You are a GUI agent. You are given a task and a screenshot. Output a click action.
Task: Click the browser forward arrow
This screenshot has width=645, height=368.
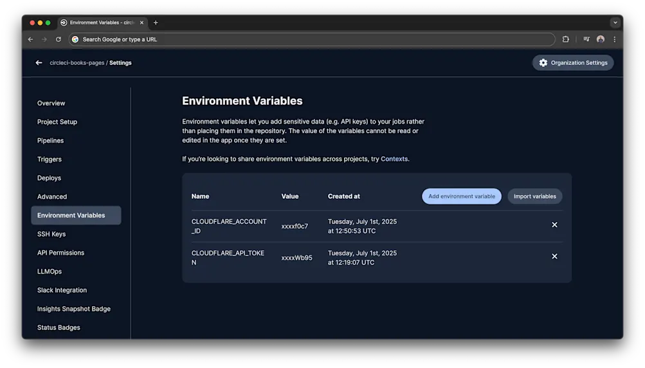(x=44, y=39)
